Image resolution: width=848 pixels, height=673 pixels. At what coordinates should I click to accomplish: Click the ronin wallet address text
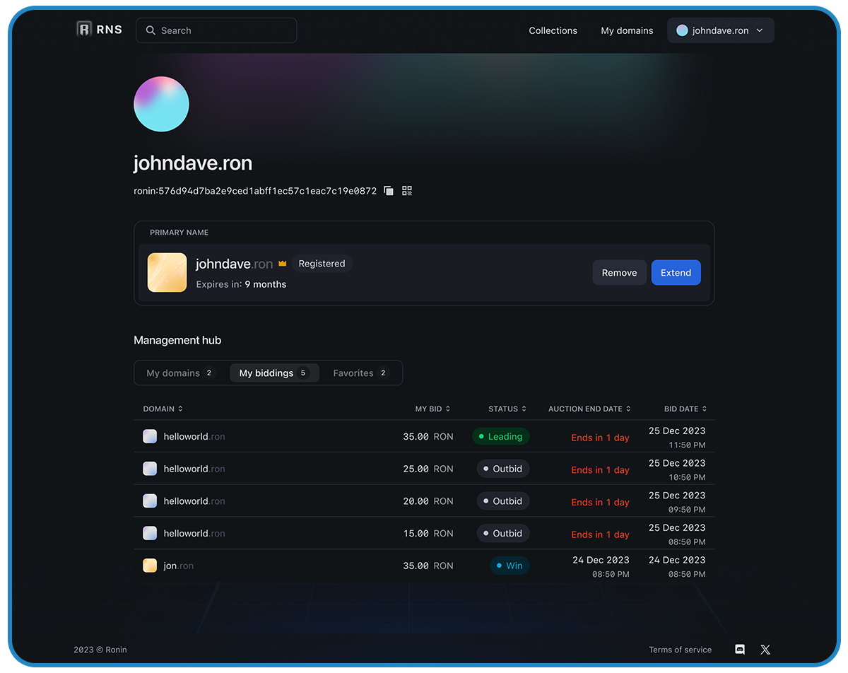(x=255, y=191)
